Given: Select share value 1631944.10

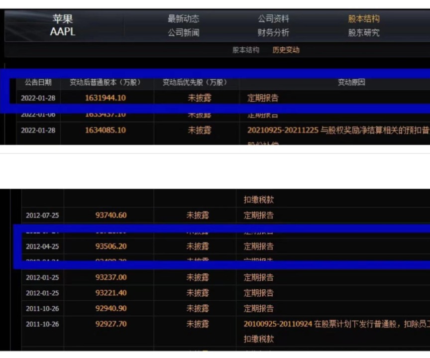Looking at the screenshot, I should click(x=106, y=98).
